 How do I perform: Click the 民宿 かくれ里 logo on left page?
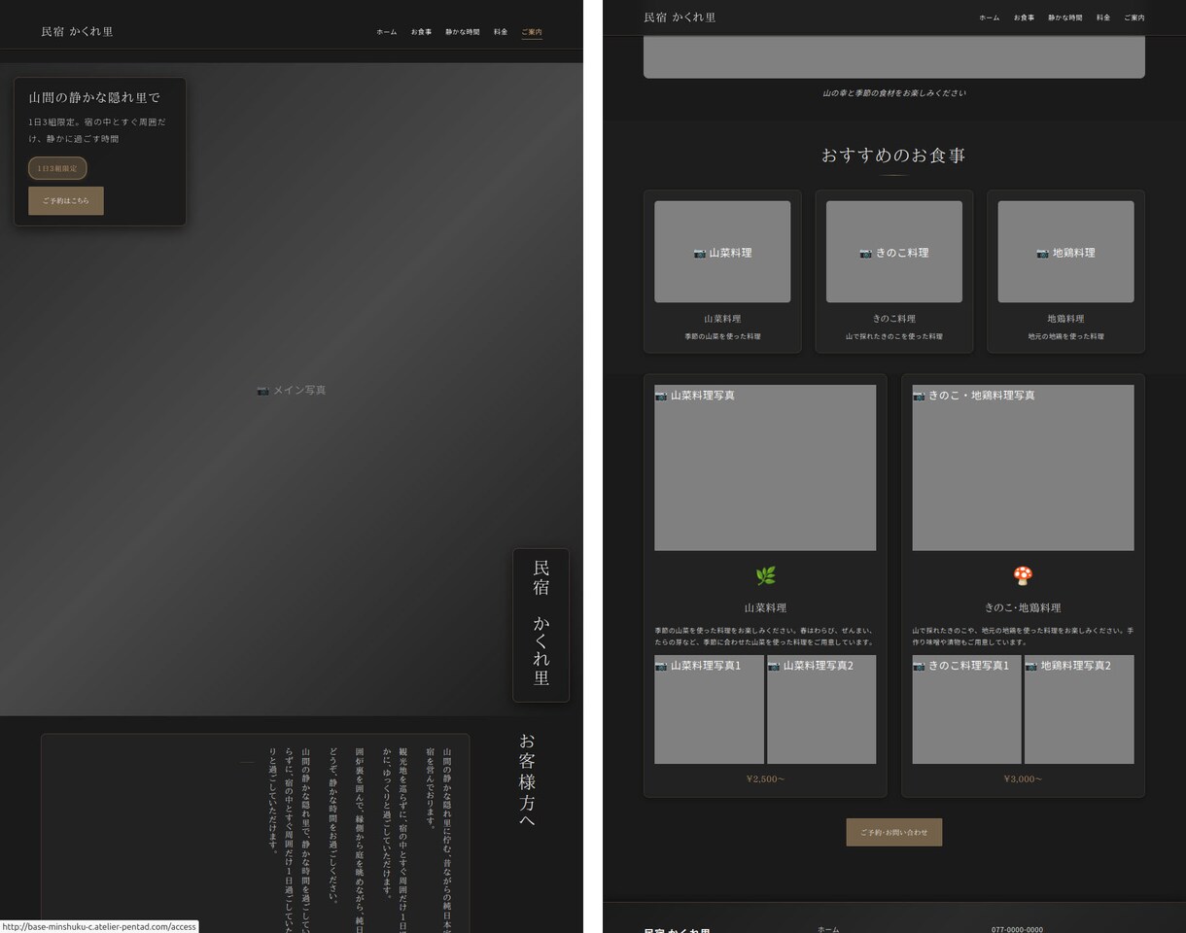click(77, 32)
